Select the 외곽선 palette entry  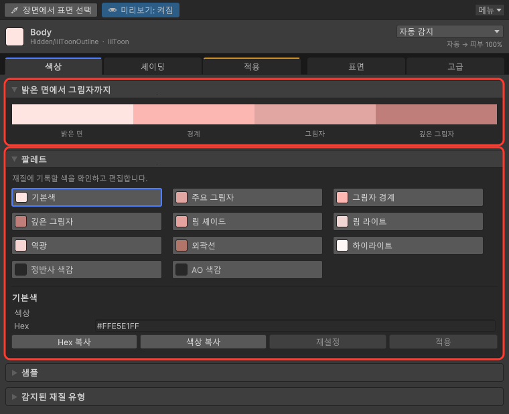tap(247, 245)
